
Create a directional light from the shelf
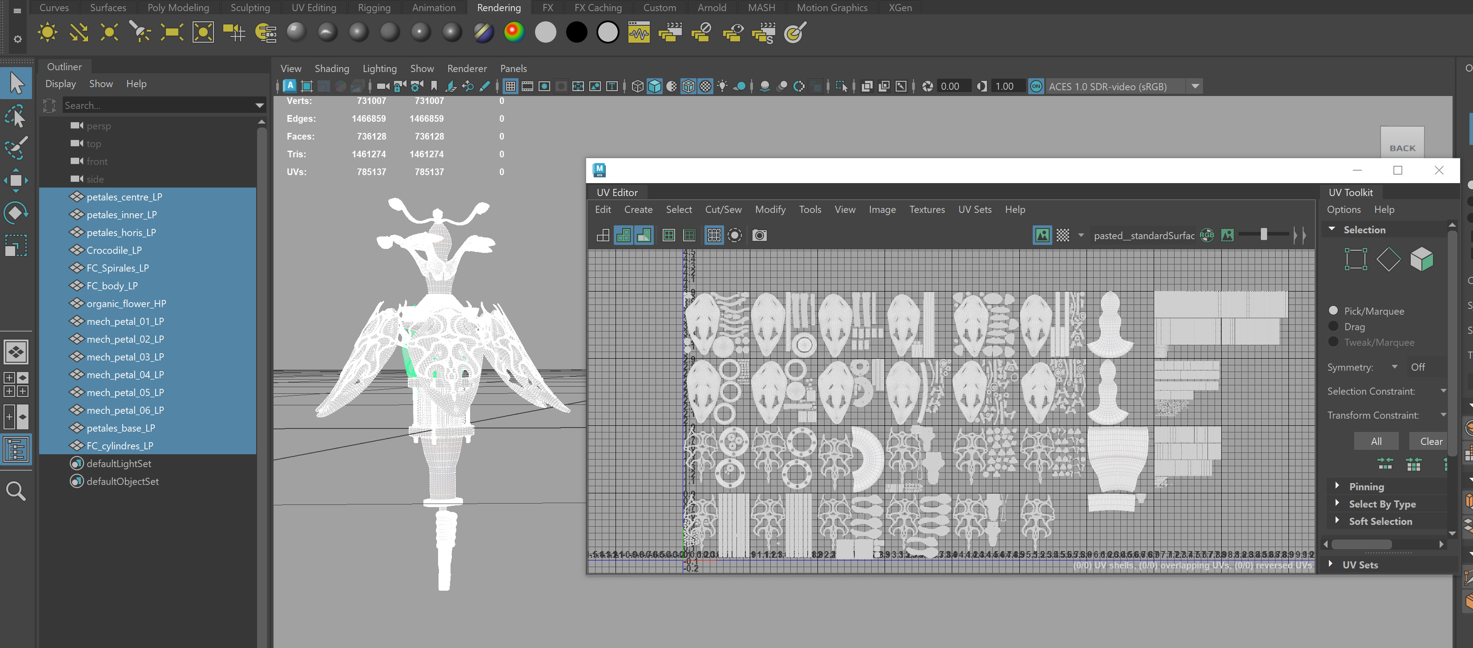(78, 32)
